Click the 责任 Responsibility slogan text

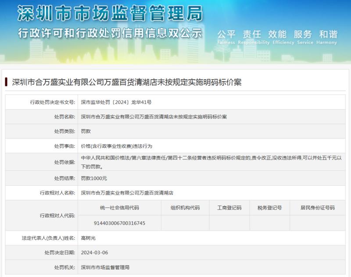click(x=254, y=37)
